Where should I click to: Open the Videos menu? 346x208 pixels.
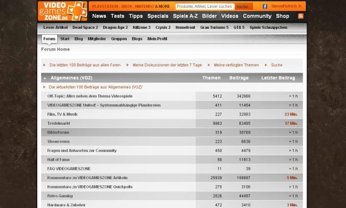click(230, 16)
